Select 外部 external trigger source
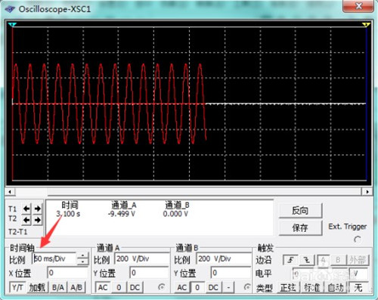This screenshot has height=300, width=378. coord(358,260)
